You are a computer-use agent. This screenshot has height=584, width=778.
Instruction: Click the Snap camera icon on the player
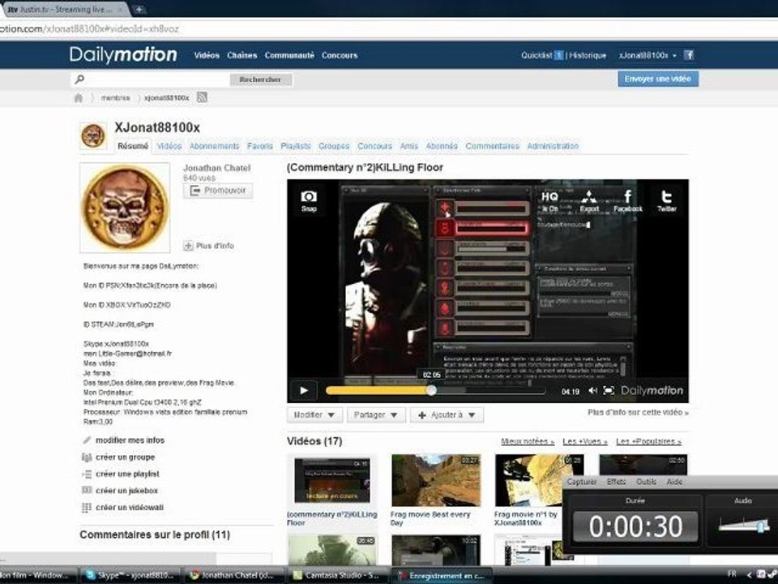[x=309, y=200]
